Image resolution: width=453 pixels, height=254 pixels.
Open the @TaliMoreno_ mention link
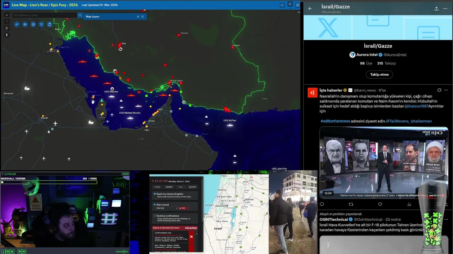point(397,121)
